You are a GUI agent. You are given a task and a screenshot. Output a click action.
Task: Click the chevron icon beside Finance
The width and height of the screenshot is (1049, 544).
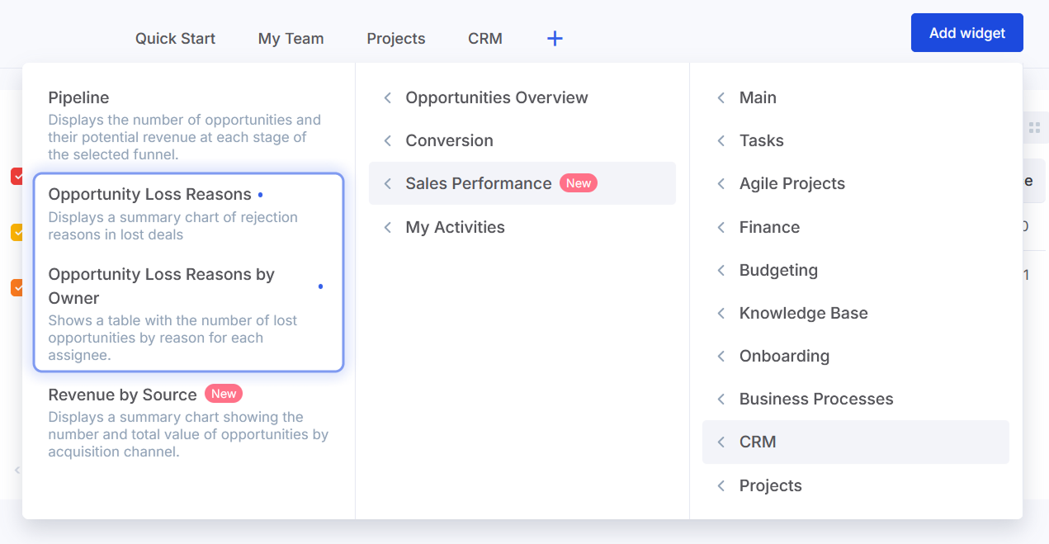[x=721, y=227]
